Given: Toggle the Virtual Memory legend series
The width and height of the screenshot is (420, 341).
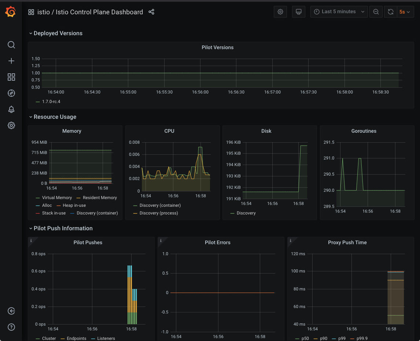Looking at the screenshot, I should (x=57, y=198).
